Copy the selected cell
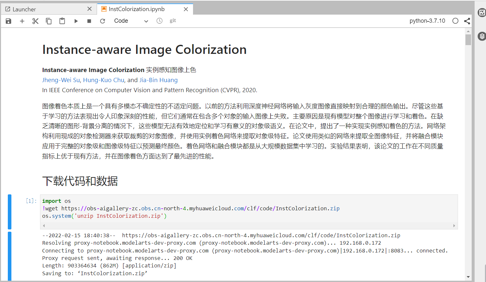This screenshot has height=282, width=486. coord(49,21)
